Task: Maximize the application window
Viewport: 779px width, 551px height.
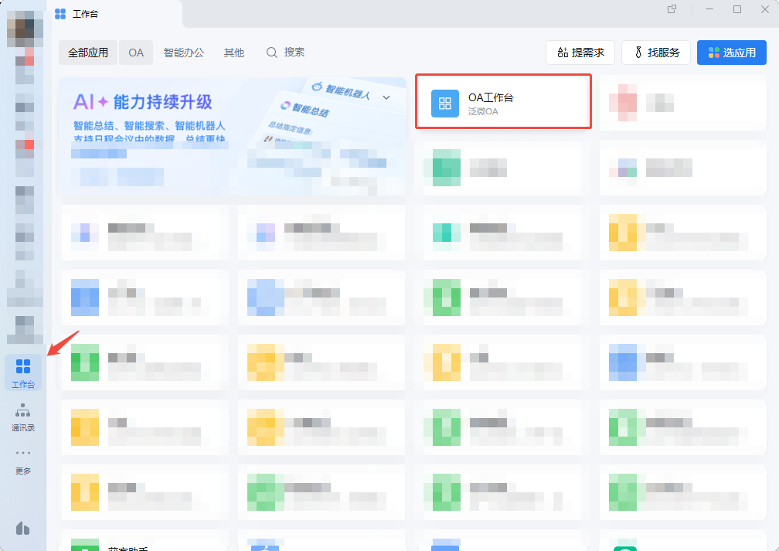Action: (736, 9)
